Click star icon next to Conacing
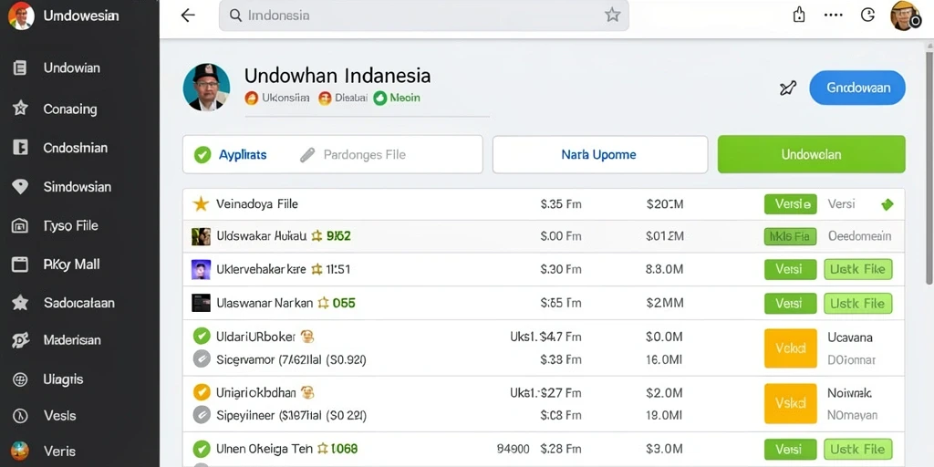 [20, 109]
